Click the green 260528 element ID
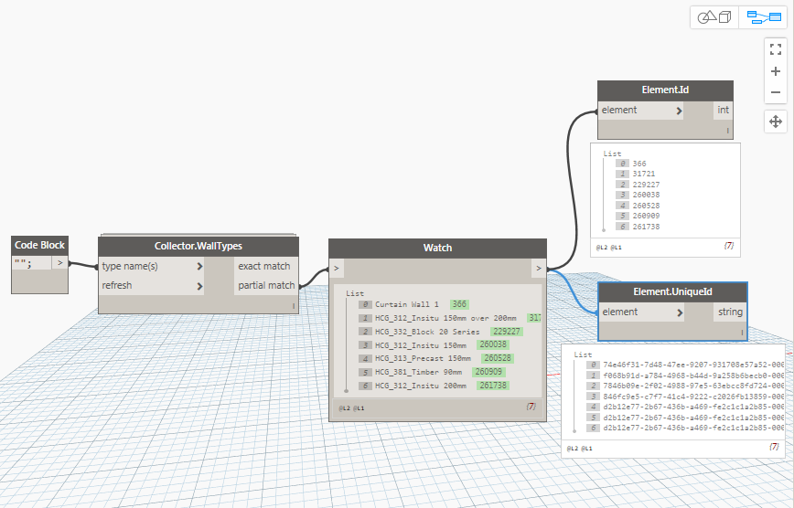Image resolution: width=794 pixels, height=508 pixels. 498,358
